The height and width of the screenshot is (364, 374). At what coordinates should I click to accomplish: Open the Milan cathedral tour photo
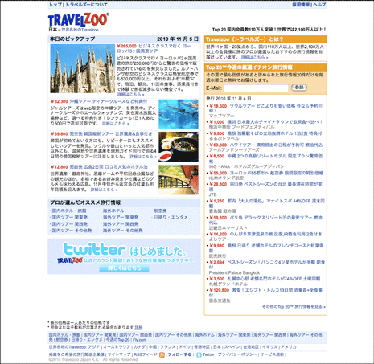point(83,69)
